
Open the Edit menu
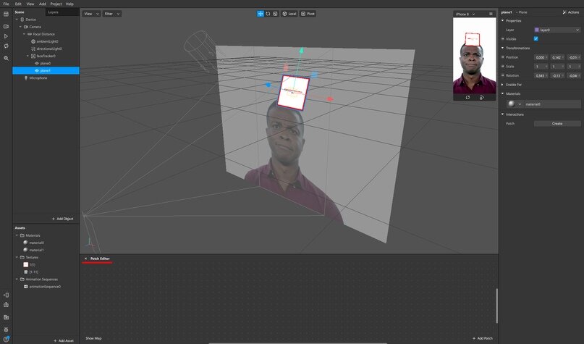point(18,4)
